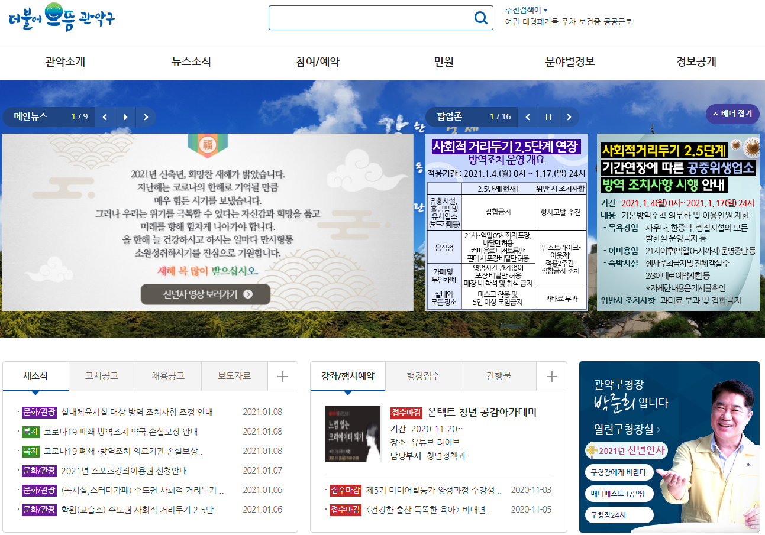Expand the 추천검색어 dropdown
765x535 pixels.
[527, 10]
